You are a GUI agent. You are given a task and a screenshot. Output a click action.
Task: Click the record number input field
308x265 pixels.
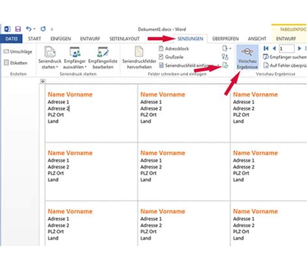[x=287, y=49]
